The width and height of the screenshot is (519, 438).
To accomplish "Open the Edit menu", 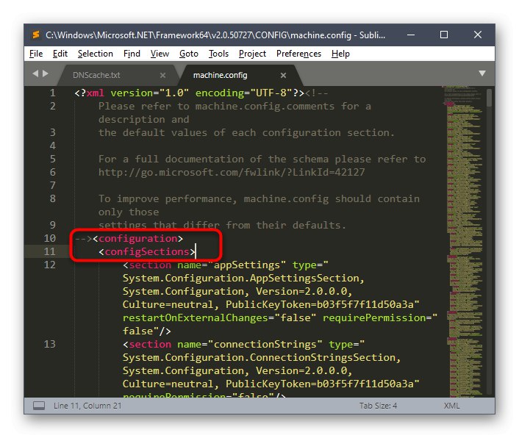I will click(60, 54).
